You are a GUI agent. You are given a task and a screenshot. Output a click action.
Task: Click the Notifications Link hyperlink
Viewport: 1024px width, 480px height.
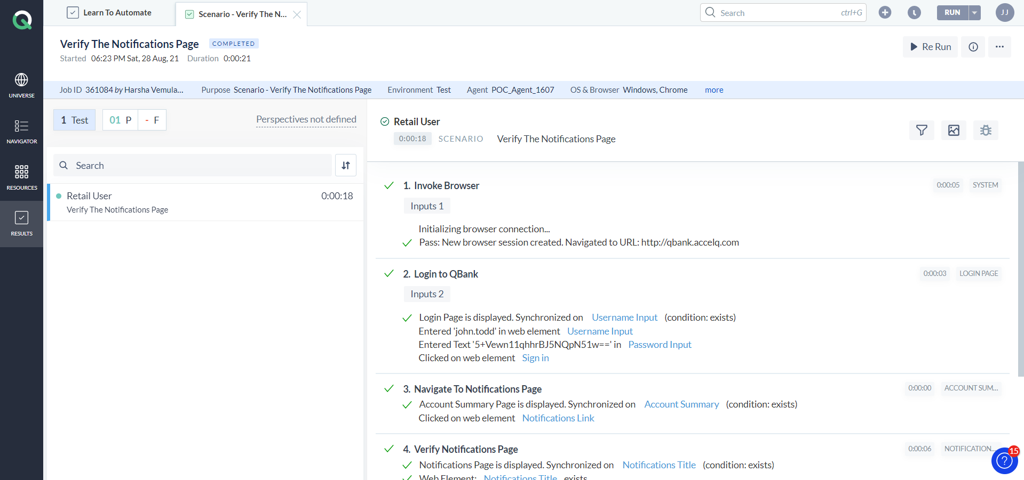click(558, 418)
